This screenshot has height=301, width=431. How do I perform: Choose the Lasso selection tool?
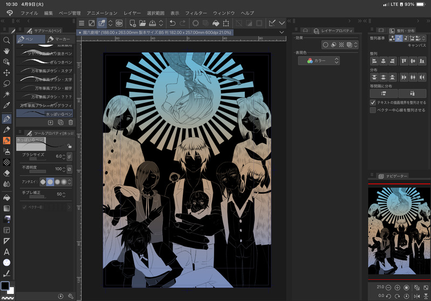pyautogui.click(x=6, y=84)
